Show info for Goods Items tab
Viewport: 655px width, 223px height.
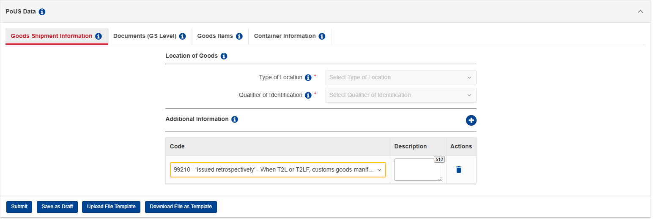pyautogui.click(x=239, y=36)
